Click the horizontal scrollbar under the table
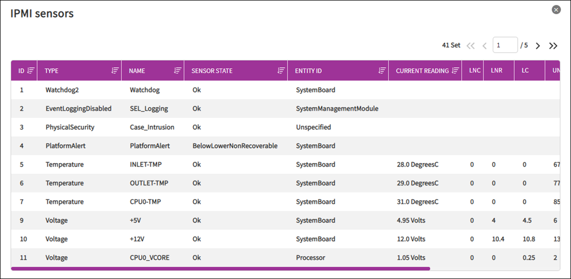The width and height of the screenshot is (571, 279). pyautogui.click(x=220, y=269)
